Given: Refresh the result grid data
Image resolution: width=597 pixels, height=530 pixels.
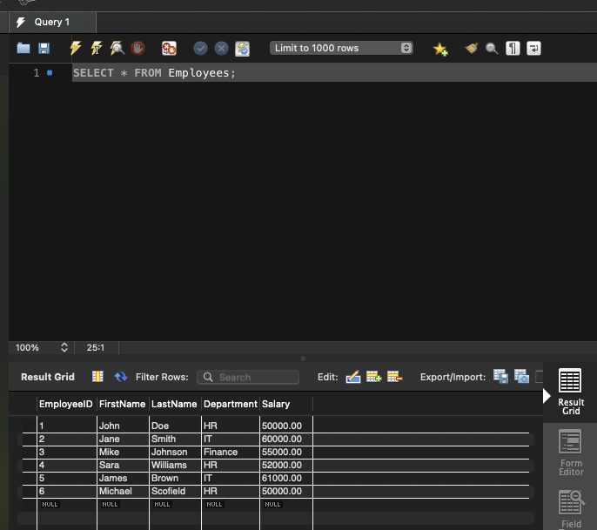Looking at the screenshot, I should pos(121,377).
